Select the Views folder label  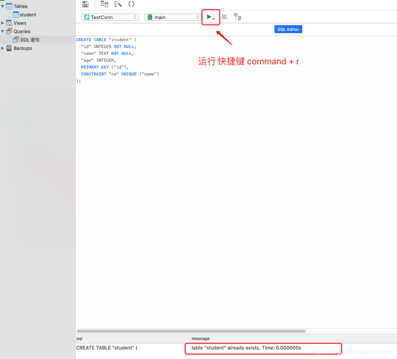[20, 23]
